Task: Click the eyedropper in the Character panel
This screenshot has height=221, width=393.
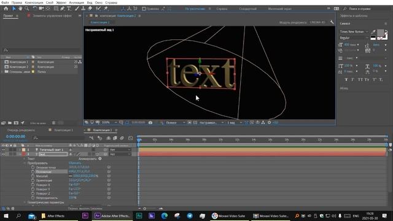Action: 373,32
